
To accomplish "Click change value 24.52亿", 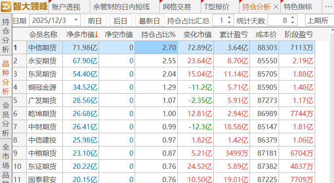I will click(x=200, y=167).
